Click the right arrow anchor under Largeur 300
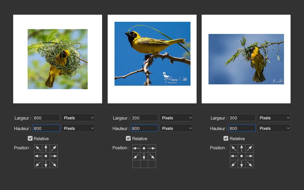Image resolution: width=304 pixels, height=190 pixels. pos(250,156)
